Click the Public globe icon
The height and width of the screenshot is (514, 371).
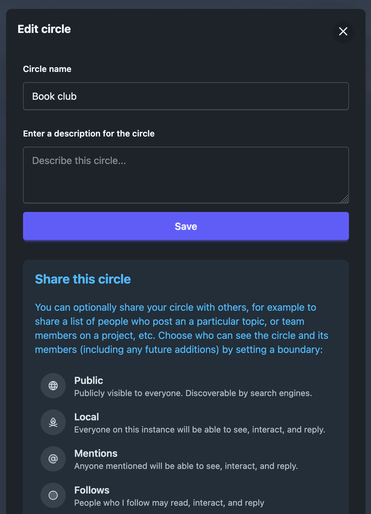click(53, 386)
